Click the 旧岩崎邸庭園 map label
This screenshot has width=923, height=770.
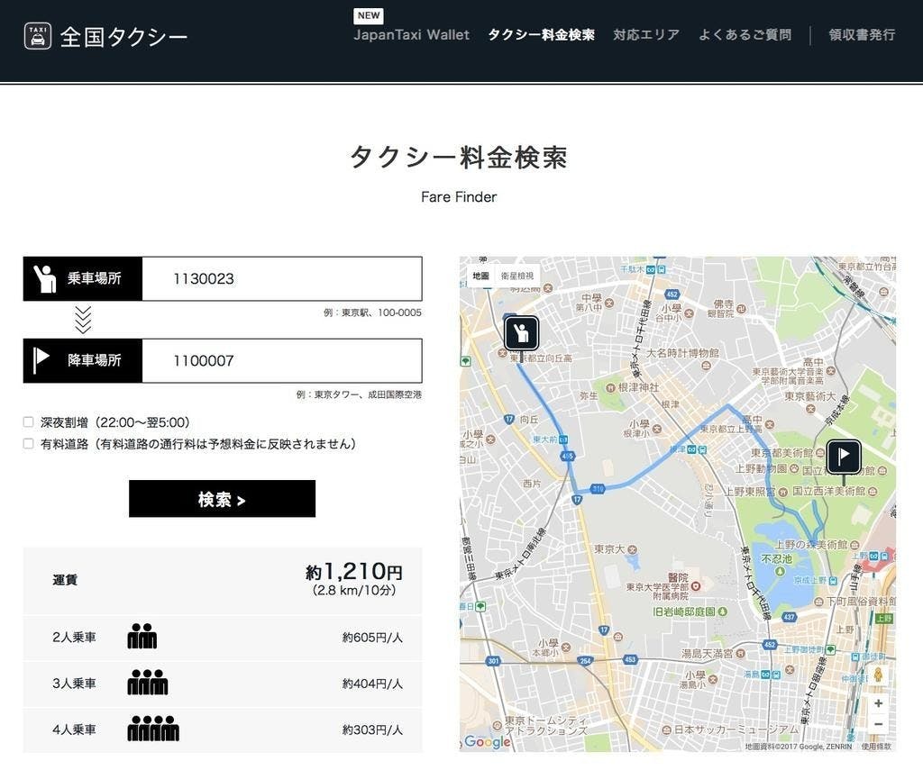[x=683, y=611]
